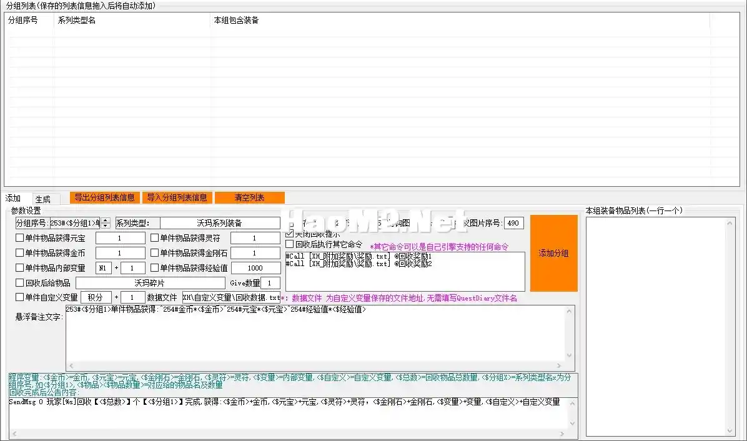The height and width of the screenshot is (441, 747).
Task: Click the 金币 amount input field
Action: pos(120,253)
